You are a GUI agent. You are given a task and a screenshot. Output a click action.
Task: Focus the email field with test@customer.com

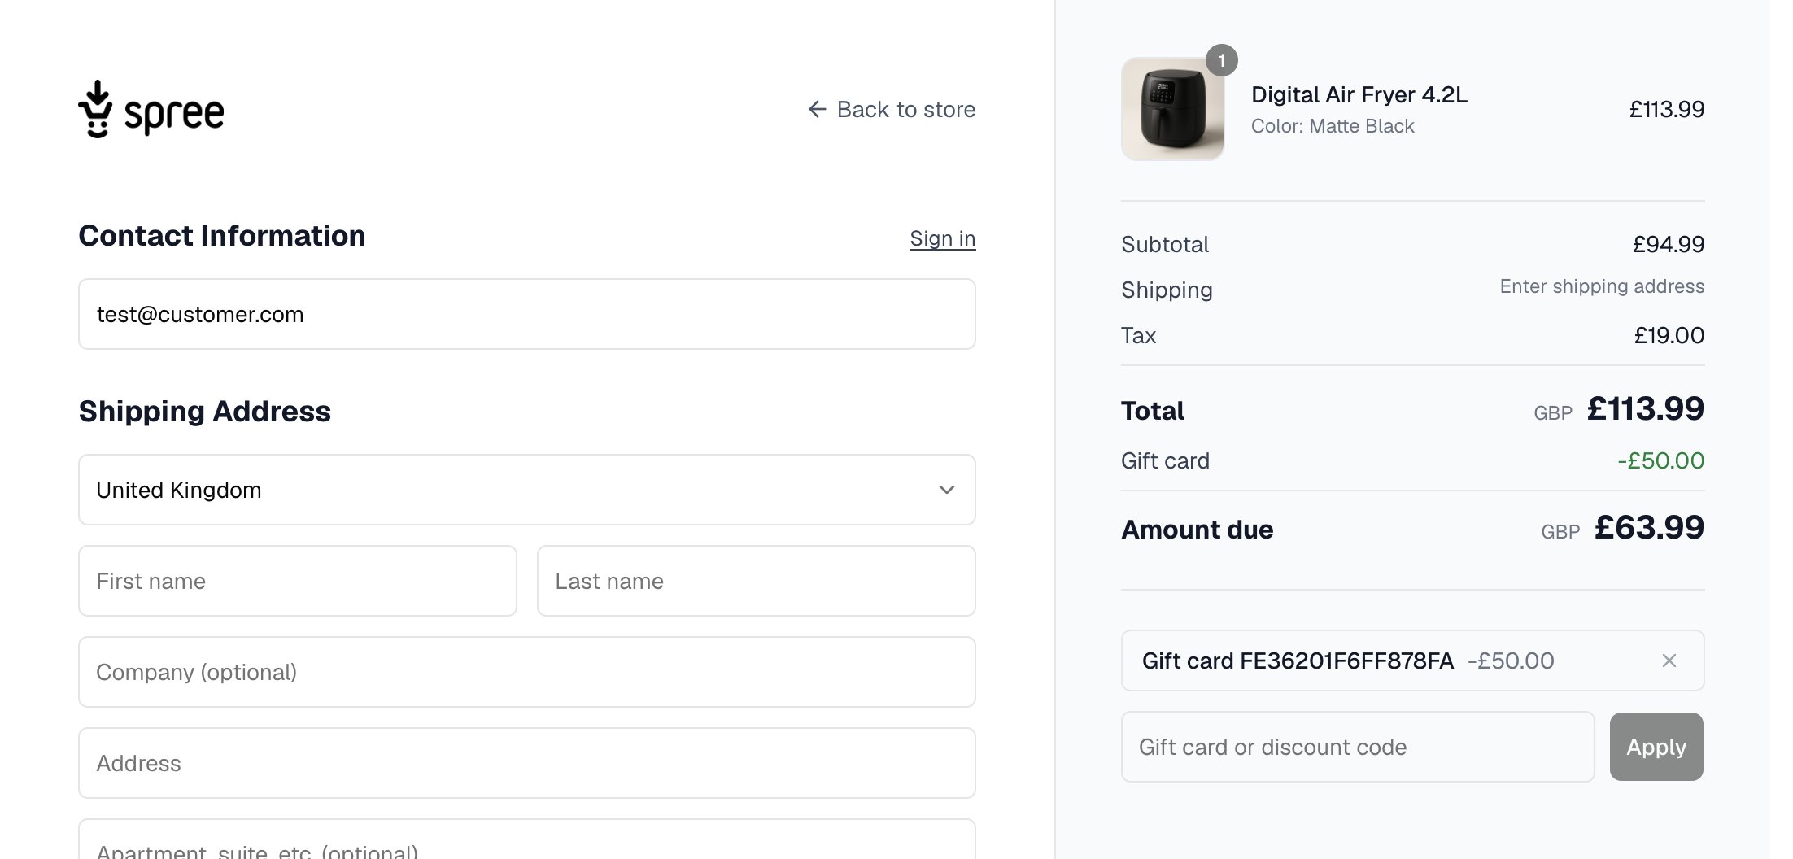click(x=527, y=314)
